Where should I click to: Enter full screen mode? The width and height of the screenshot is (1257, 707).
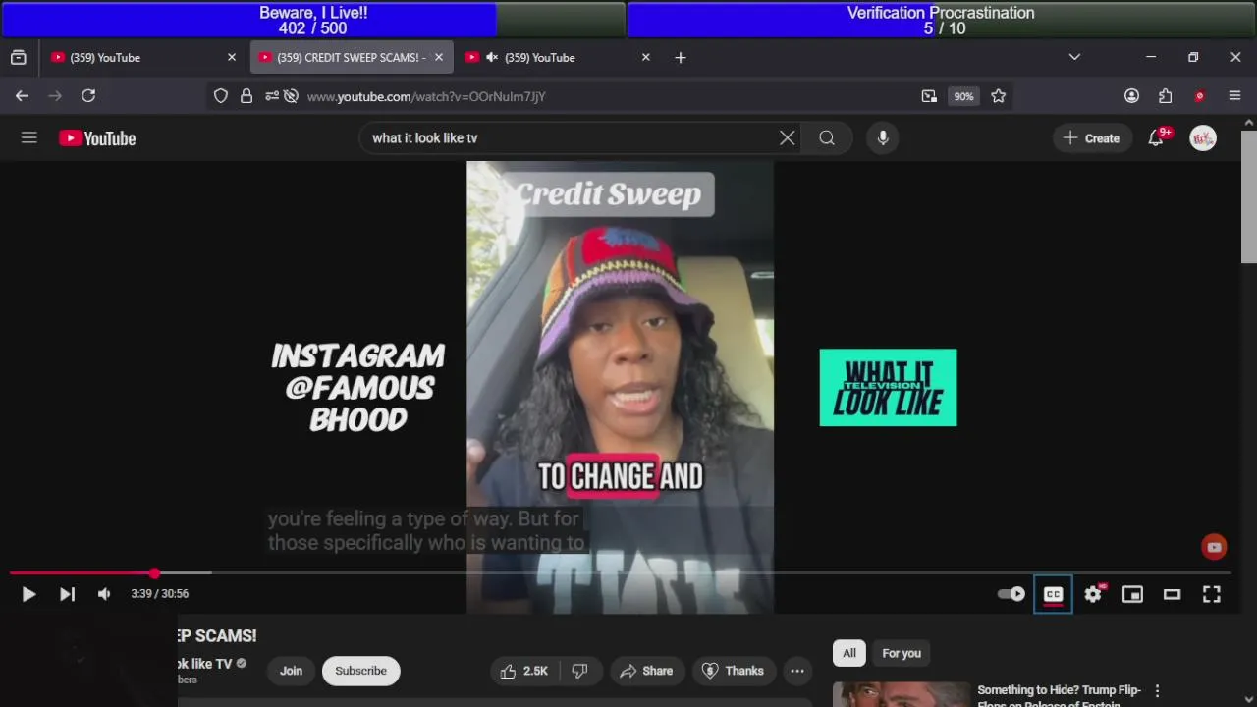[1212, 594]
